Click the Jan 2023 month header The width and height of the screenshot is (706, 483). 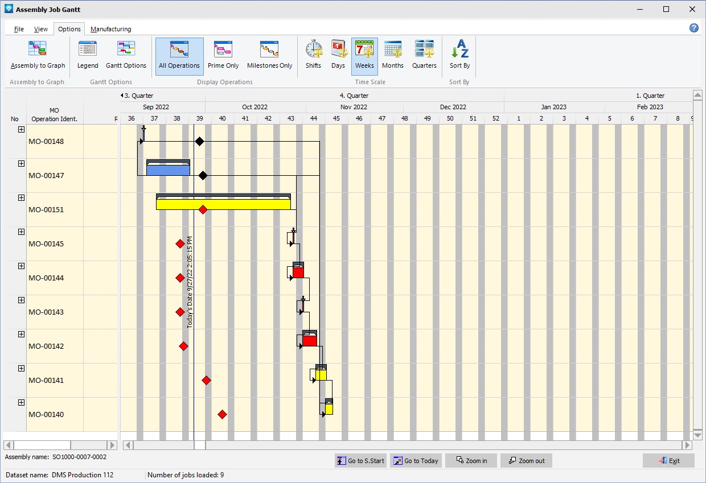[554, 107]
